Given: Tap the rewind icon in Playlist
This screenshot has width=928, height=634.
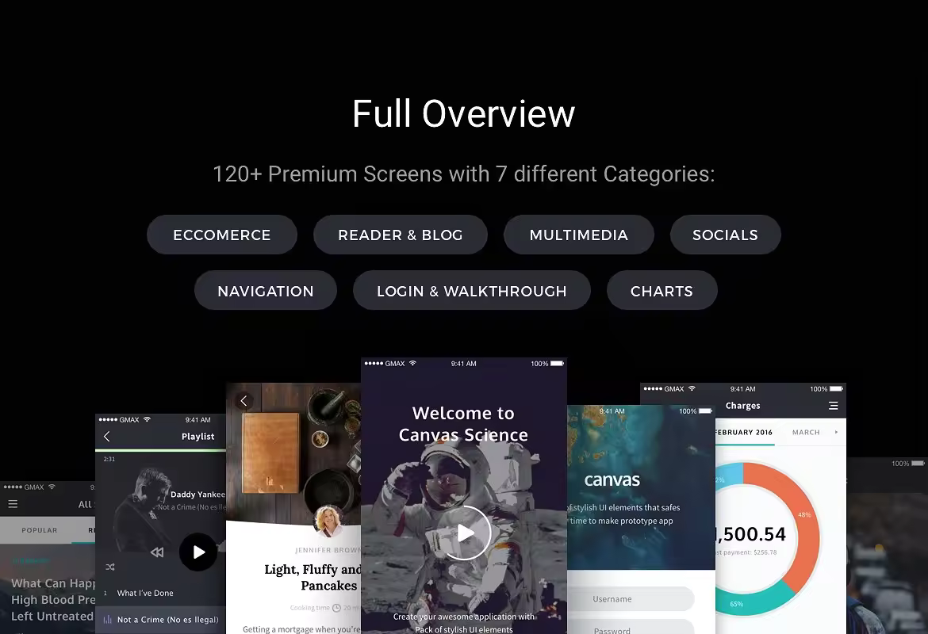Looking at the screenshot, I should click(157, 552).
